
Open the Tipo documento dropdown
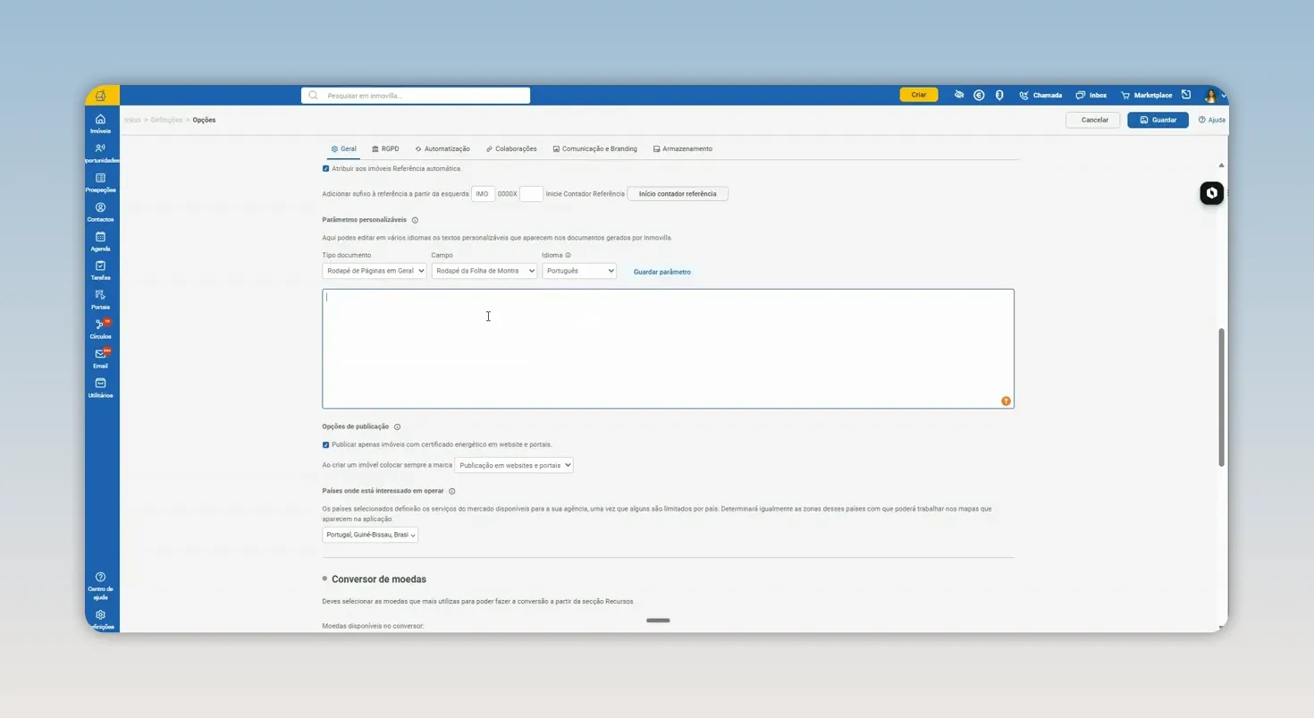click(x=375, y=271)
